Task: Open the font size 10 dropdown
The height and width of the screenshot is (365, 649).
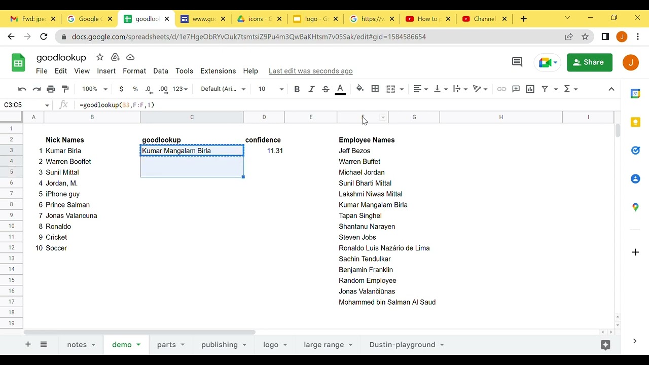Action: [271, 89]
